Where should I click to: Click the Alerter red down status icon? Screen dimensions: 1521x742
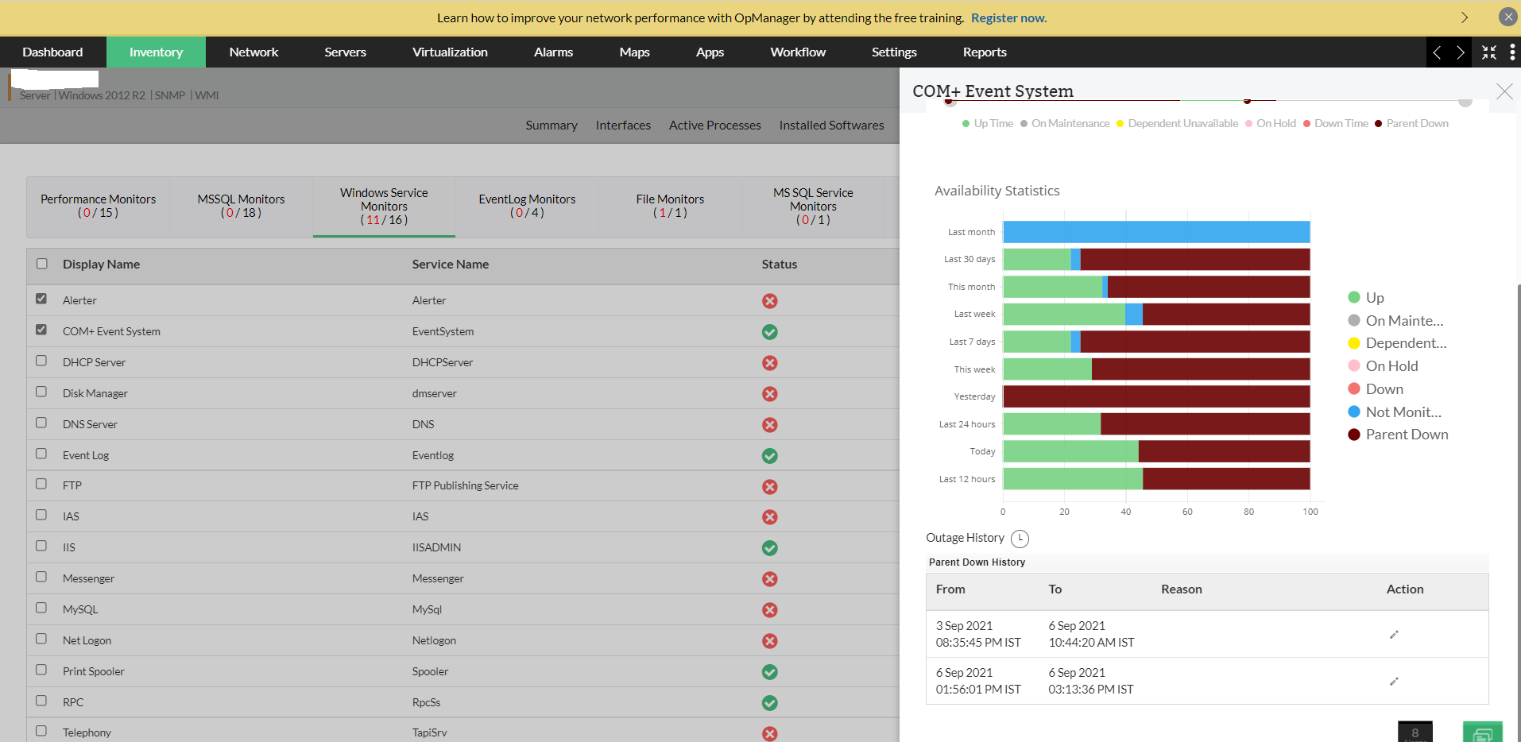coord(769,301)
